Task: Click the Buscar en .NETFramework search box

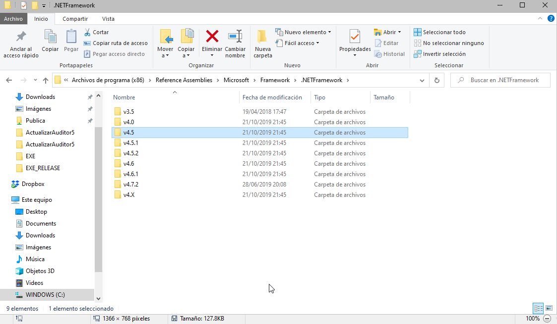Action: tap(500, 80)
